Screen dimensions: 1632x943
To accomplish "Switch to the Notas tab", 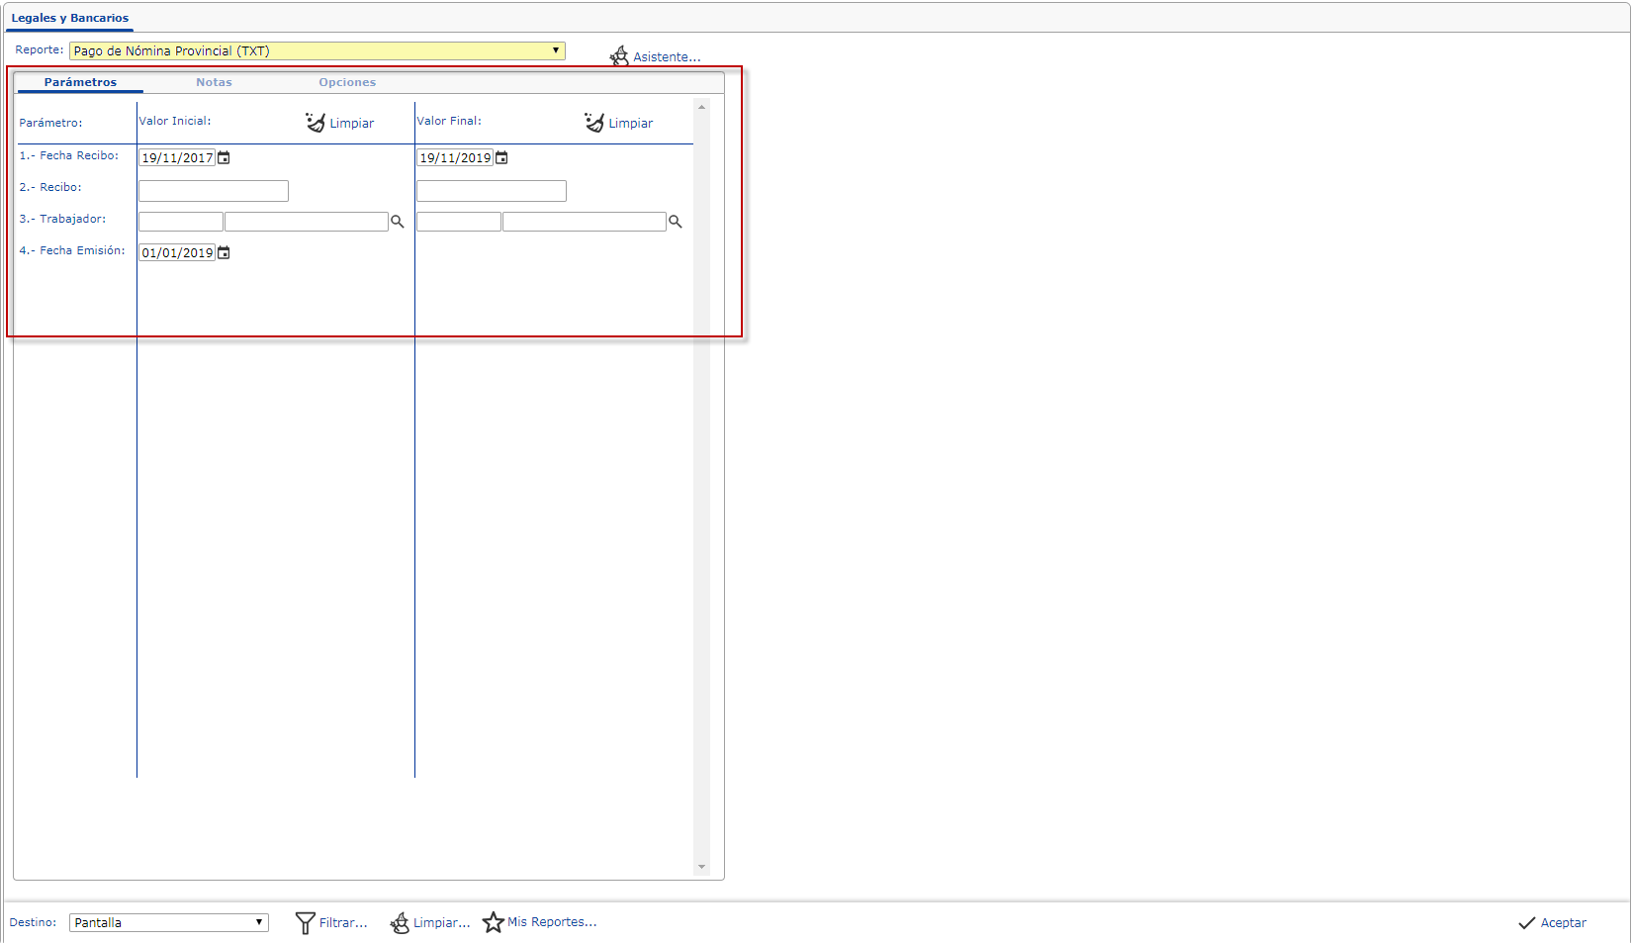I will [x=214, y=82].
